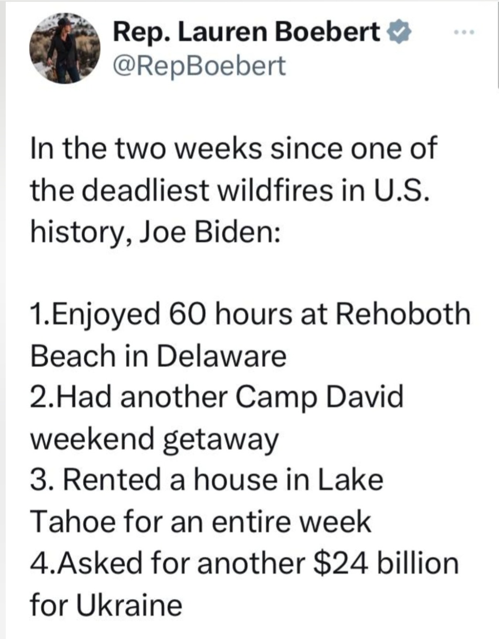Click the blue verified checkmark badge
Image resolution: width=499 pixels, height=639 pixels.
click(399, 33)
